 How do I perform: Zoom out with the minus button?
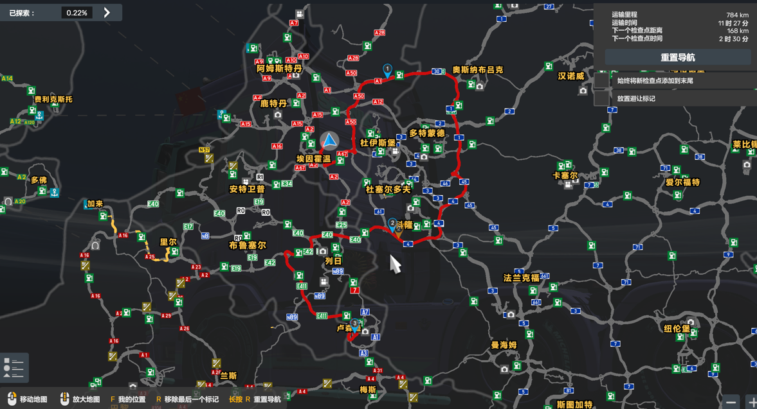[x=731, y=402]
